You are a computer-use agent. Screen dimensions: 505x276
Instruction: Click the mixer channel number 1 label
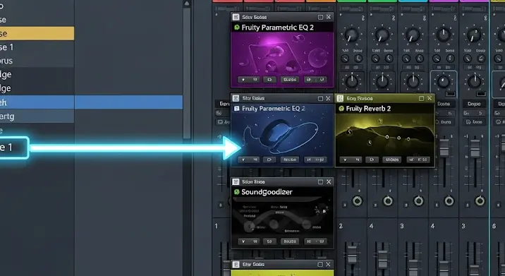[217, 226]
